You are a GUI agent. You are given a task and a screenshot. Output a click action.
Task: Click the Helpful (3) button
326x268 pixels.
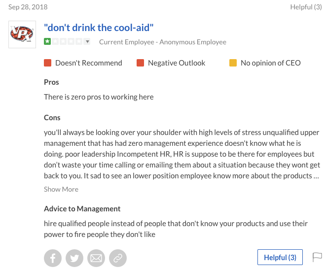(280, 257)
